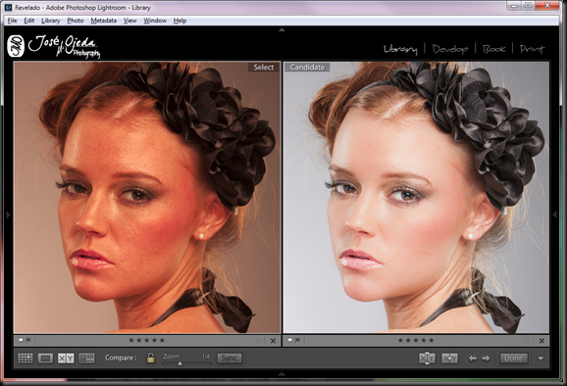Expand the top module panel arrow
The height and width of the screenshot is (386, 567).
pyautogui.click(x=282, y=30)
